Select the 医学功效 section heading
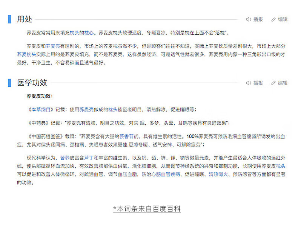 pyautogui.click(x=32, y=83)
